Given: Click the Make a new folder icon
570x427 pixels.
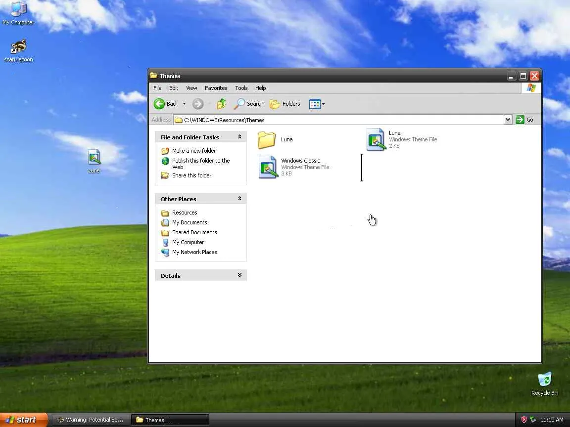Looking at the screenshot, I should pos(165,151).
